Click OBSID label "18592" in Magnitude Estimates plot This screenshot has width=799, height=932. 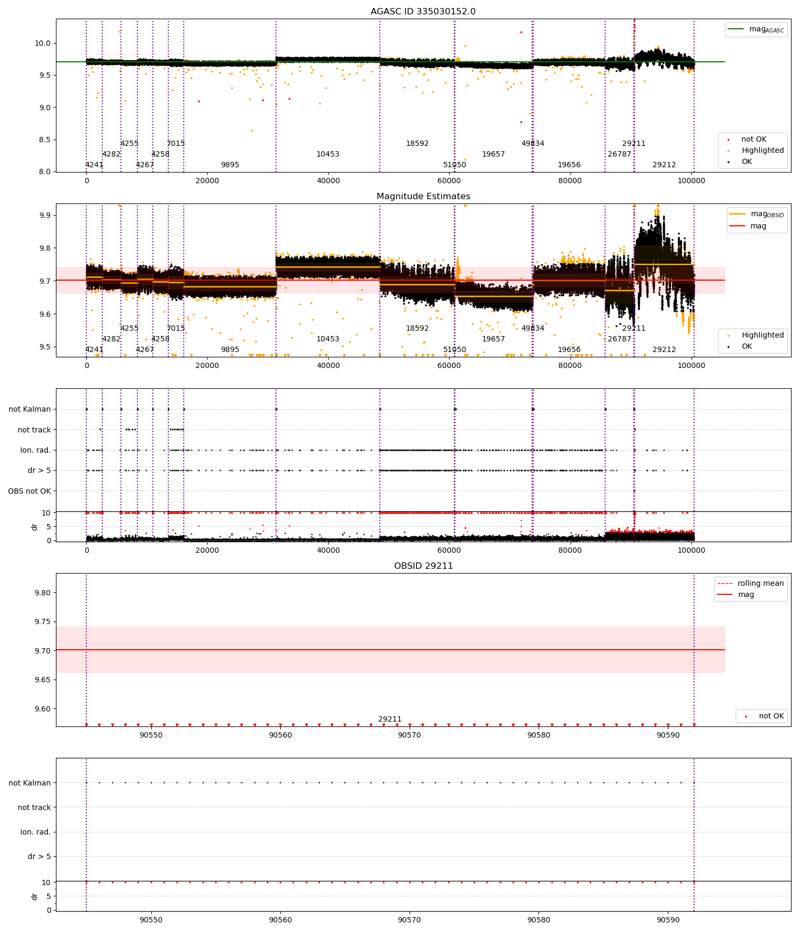[x=417, y=329]
